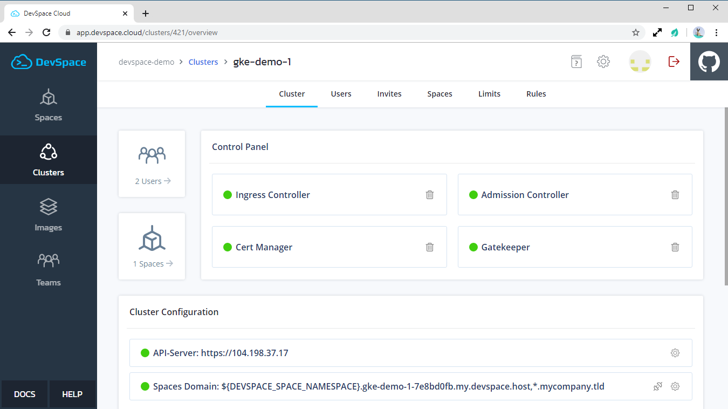Click the Control Panel heading

pyautogui.click(x=240, y=147)
